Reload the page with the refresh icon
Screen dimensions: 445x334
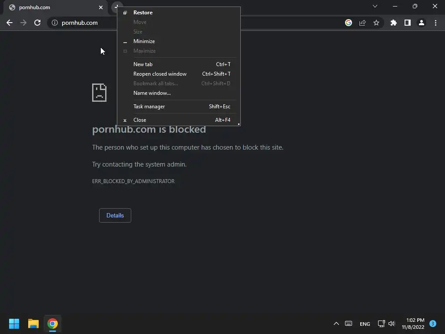click(37, 23)
